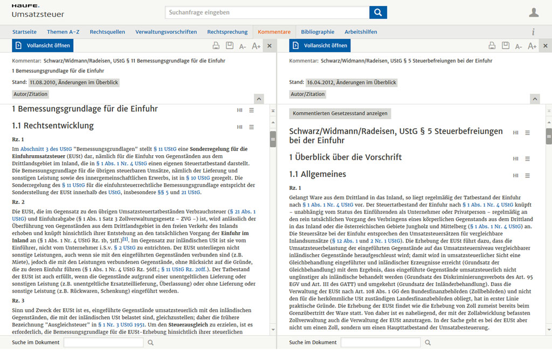The width and height of the screenshot is (552, 361).
Task: Expand 'Änderungen im Überblick' dated 16.04.2012
Action: tap(351, 82)
